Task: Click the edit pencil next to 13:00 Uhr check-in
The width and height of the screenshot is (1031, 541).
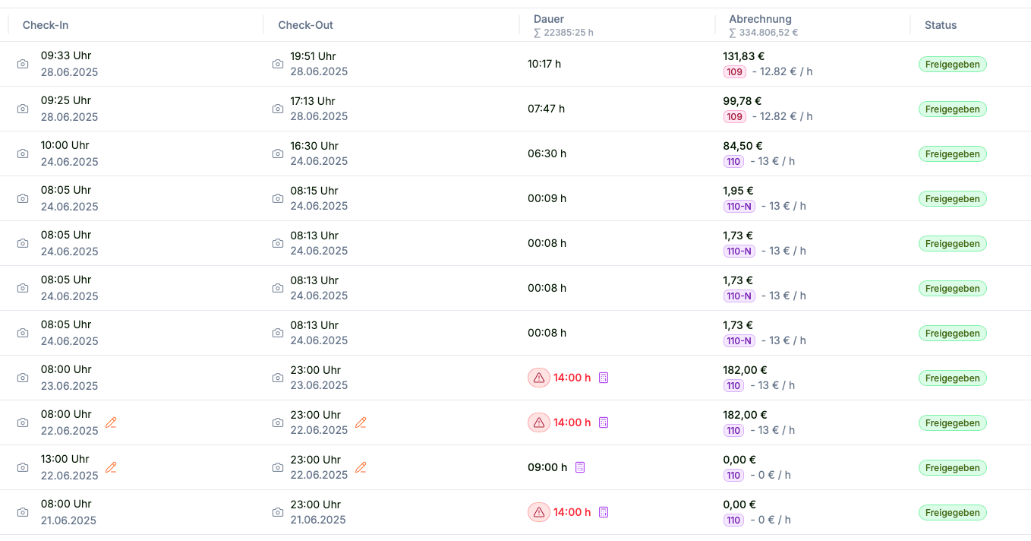Action: pos(111,467)
